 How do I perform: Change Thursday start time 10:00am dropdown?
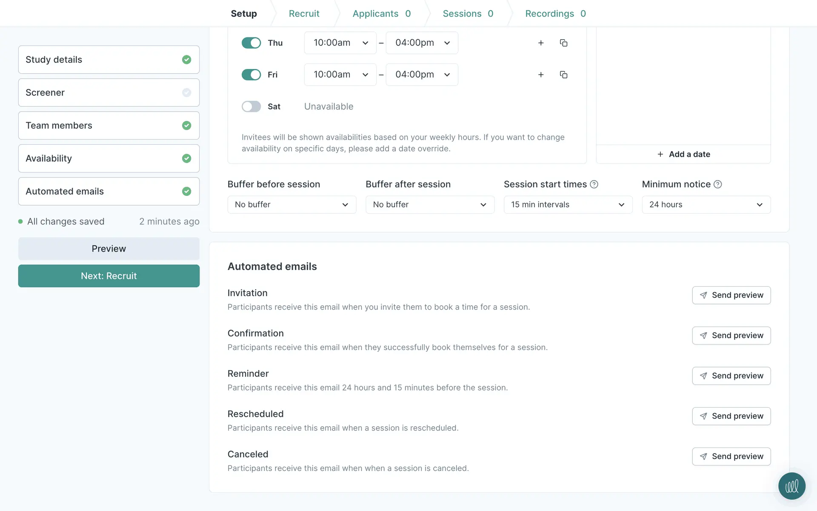(340, 43)
